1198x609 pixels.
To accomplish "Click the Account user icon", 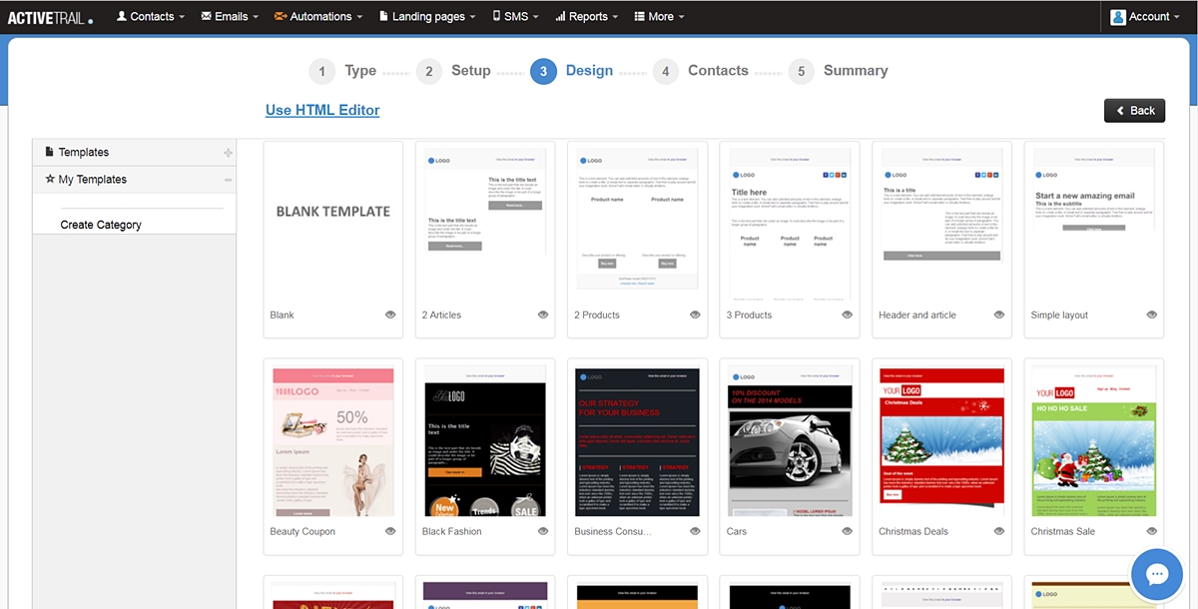I will point(1118,17).
